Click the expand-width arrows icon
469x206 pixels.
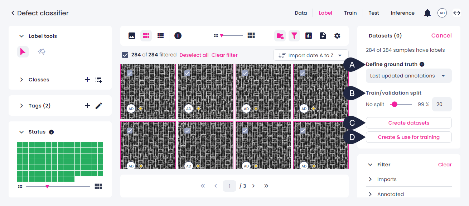pyautogui.click(x=457, y=13)
